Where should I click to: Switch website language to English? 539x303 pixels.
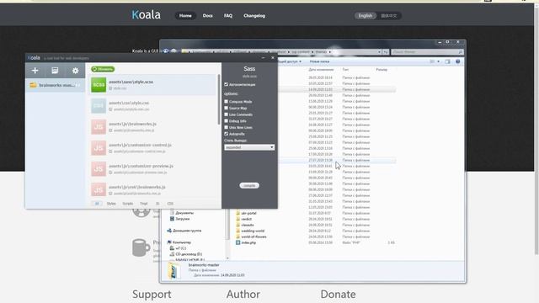pyautogui.click(x=365, y=16)
